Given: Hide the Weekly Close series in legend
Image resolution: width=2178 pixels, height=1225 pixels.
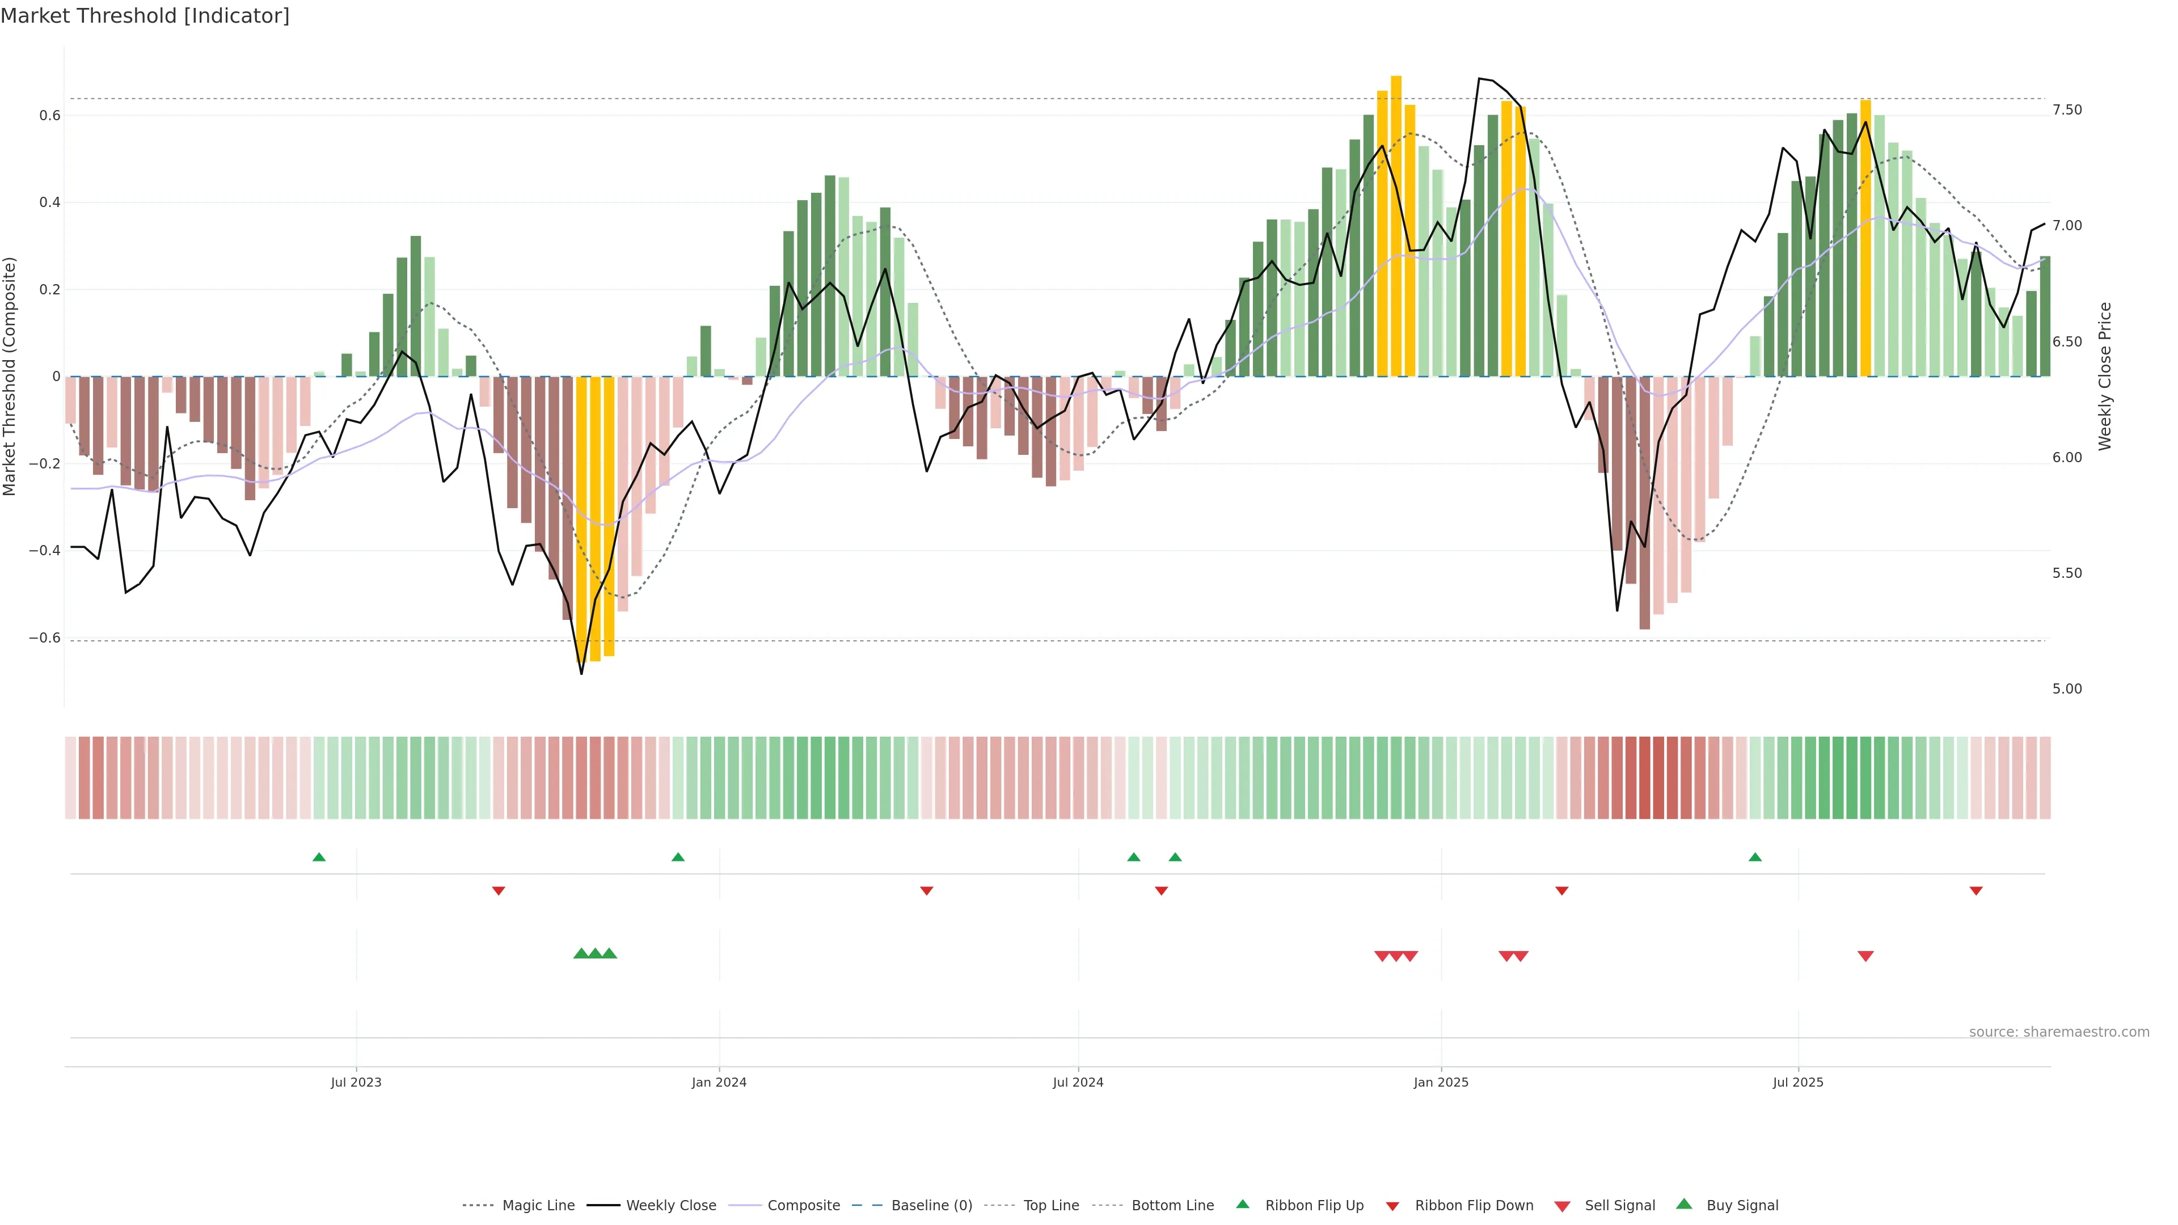Looking at the screenshot, I should tap(670, 1205).
